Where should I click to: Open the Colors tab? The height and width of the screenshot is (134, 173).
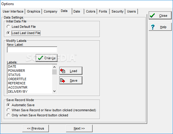pyautogui.click(x=91, y=11)
